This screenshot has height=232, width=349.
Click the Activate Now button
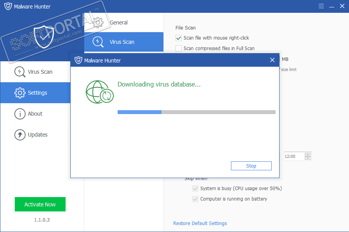pos(40,204)
